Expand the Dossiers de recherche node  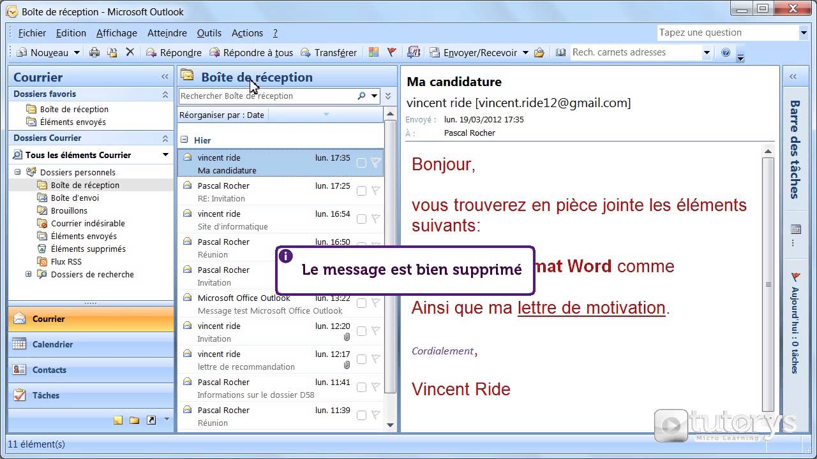tap(28, 274)
